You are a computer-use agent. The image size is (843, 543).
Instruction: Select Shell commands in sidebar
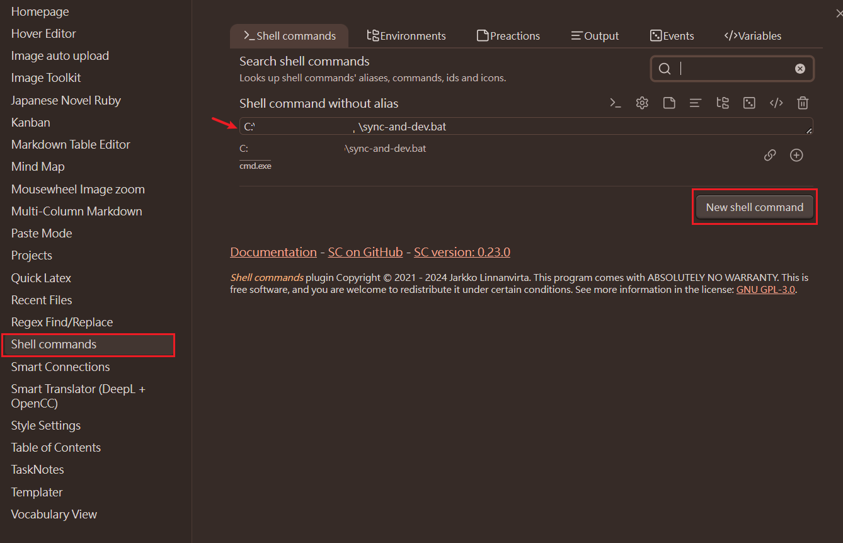tap(88, 345)
